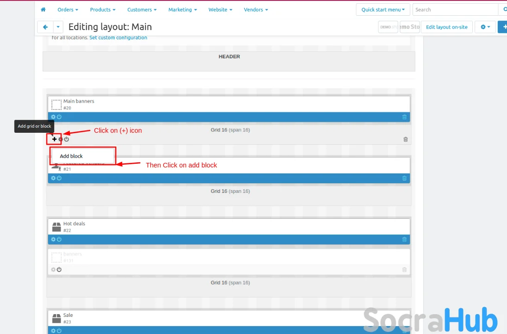507x334 pixels.
Task: Click the trash icon of the first Grid 16
Action: pyautogui.click(x=406, y=139)
